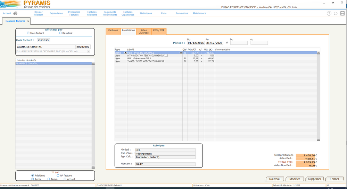Sort by N° facture radio button
This screenshot has width=347, height=189.
58,175
